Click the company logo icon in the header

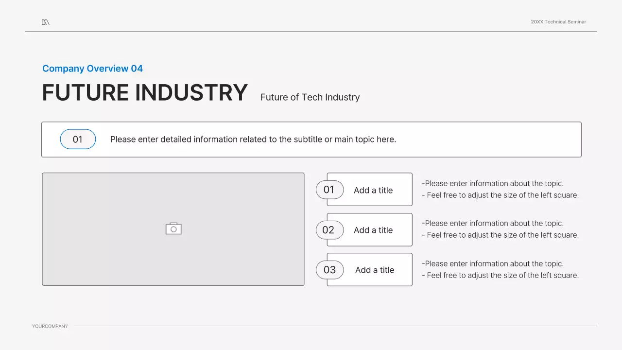pyautogui.click(x=46, y=22)
